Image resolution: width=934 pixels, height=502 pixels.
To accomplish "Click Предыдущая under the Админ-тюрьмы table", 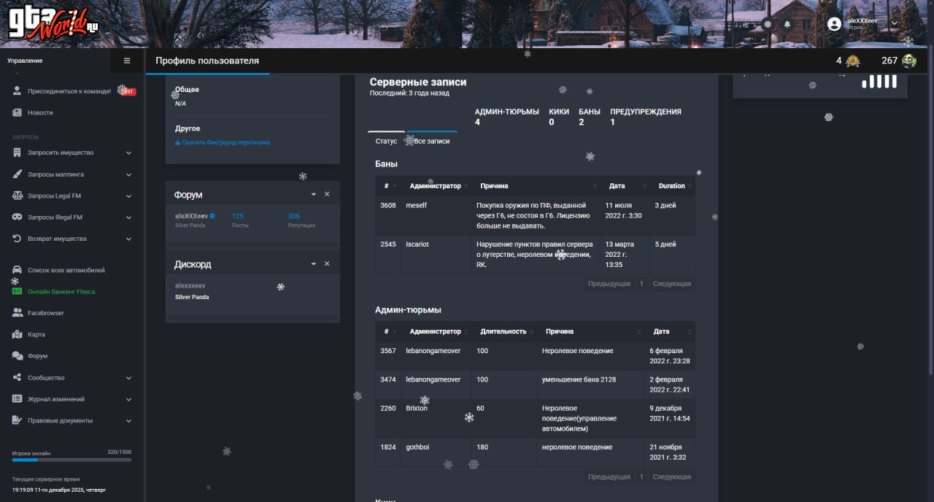I will pos(609,476).
